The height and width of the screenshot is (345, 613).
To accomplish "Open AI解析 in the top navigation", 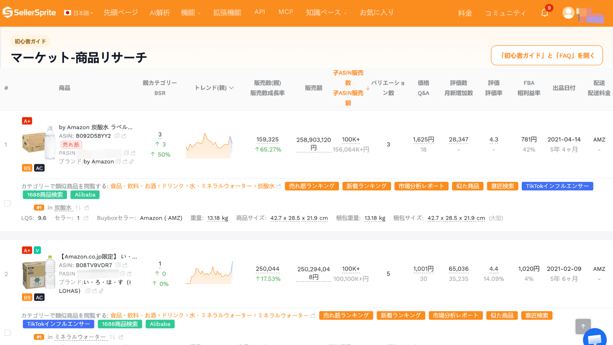I will pyautogui.click(x=160, y=13).
